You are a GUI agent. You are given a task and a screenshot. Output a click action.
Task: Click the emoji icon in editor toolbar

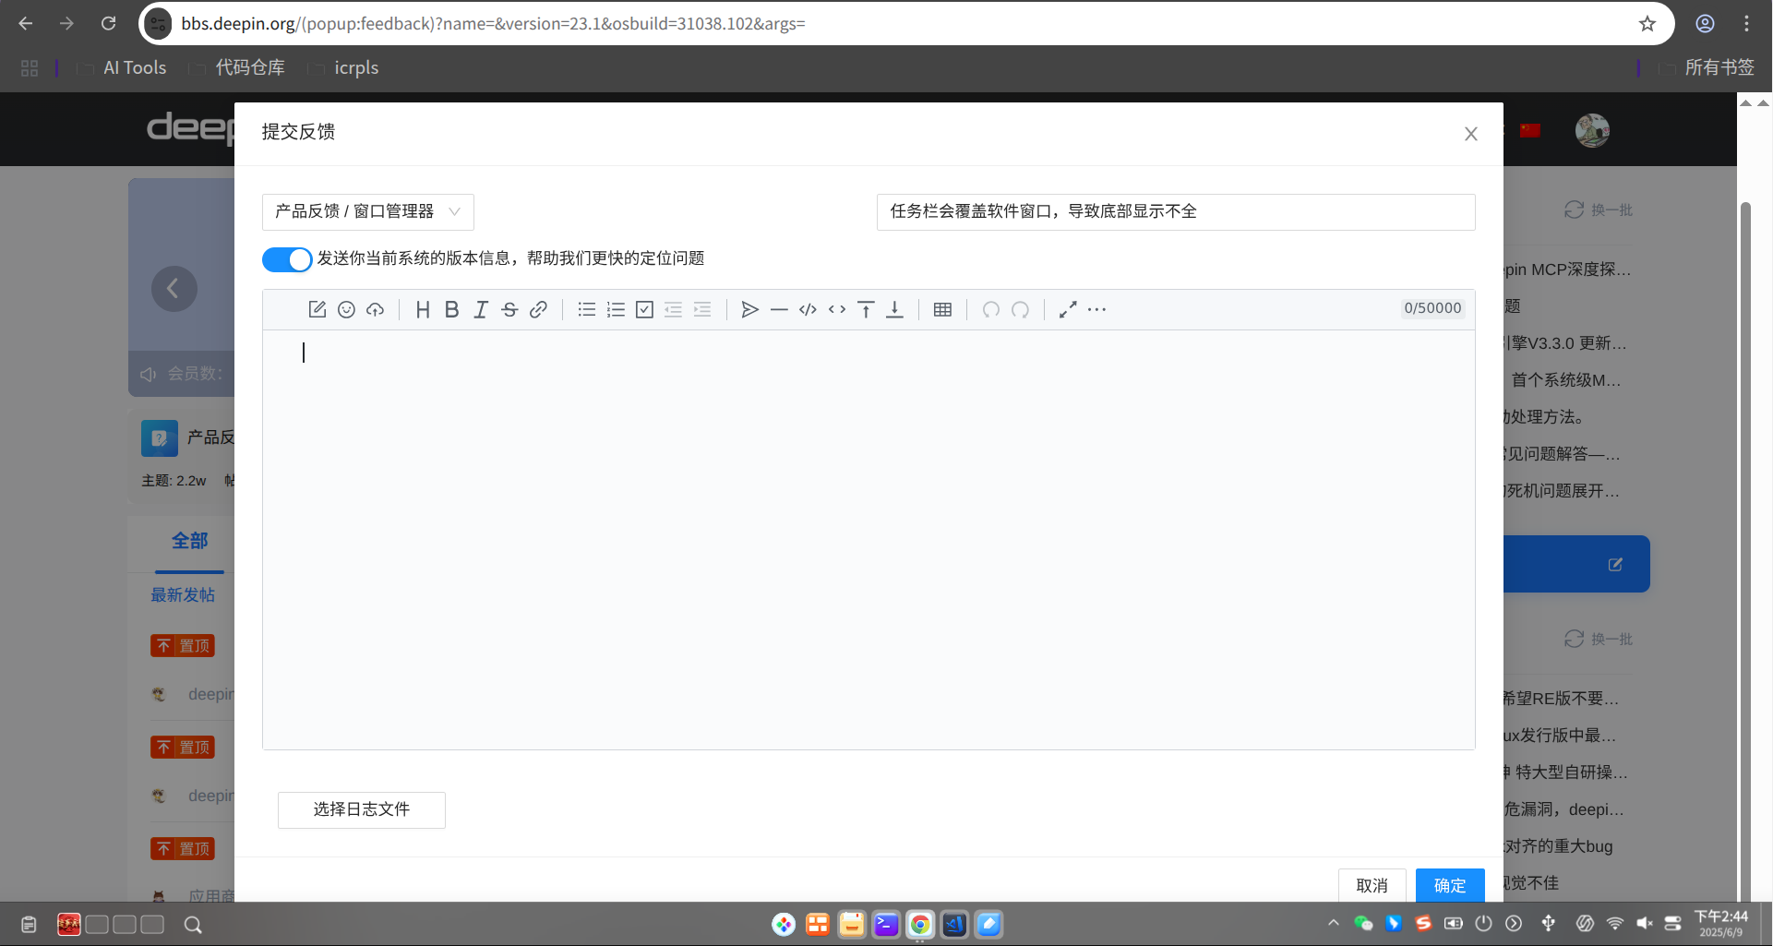[x=346, y=310]
